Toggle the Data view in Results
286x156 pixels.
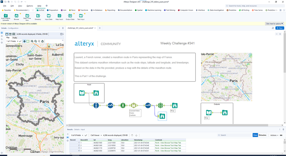coord(255,135)
